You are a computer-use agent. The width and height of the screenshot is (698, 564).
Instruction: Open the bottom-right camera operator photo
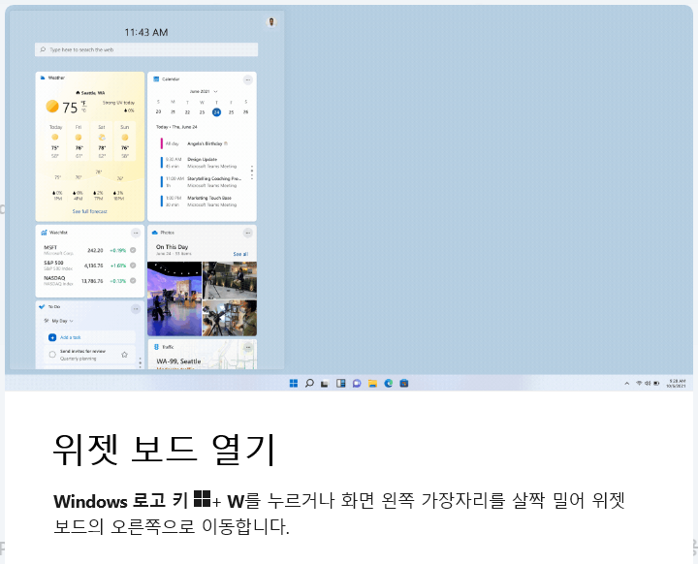(x=230, y=318)
